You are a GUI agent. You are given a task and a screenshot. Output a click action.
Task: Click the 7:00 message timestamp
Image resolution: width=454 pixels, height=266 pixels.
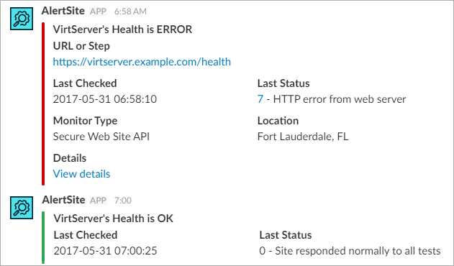pyautogui.click(x=123, y=201)
